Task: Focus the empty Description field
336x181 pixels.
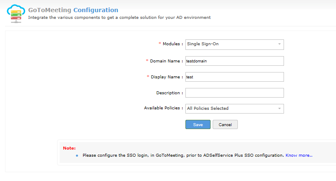Action: pos(234,93)
